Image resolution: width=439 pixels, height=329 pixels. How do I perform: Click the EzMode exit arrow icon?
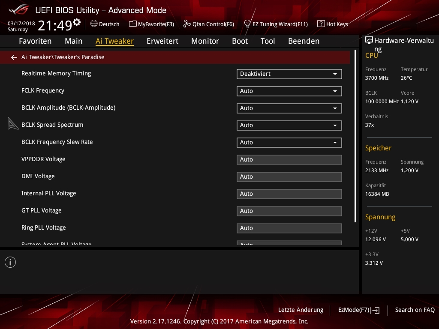coord(376,310)
